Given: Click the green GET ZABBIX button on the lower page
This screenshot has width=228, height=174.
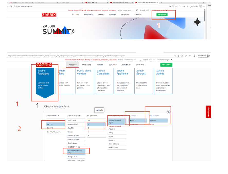Looking at the screenshot, I should pos(166,65).
